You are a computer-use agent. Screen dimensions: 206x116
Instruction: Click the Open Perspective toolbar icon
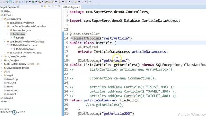[89, 2]
